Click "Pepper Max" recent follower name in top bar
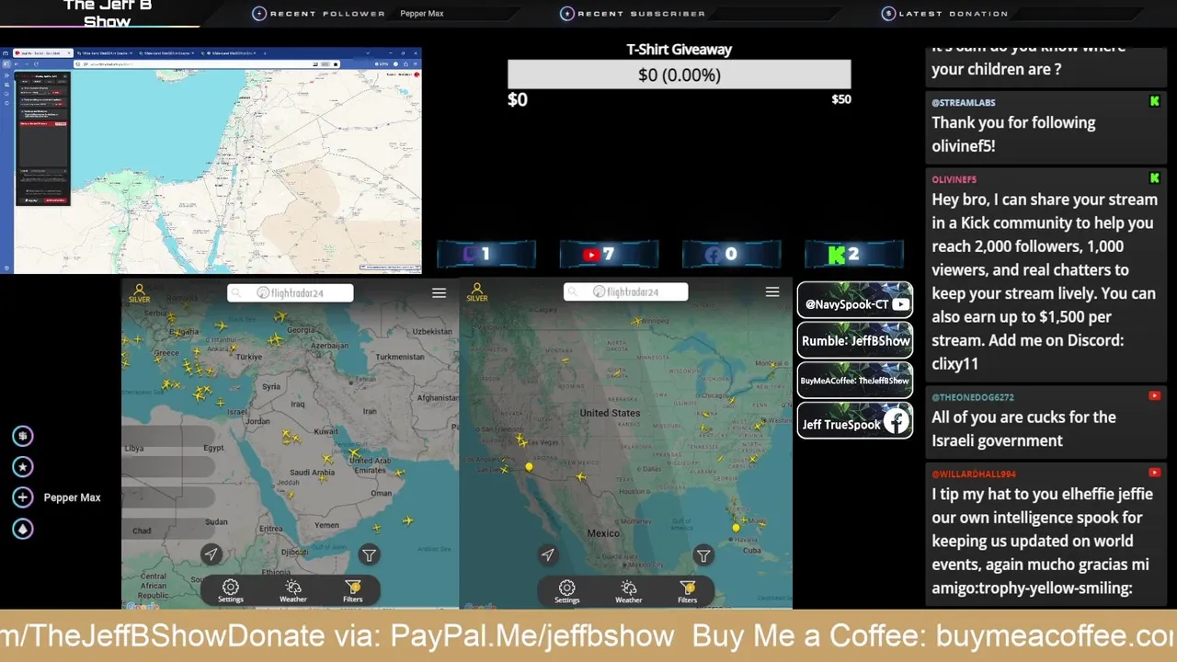The width and height of the screenshot is (1177, 662). (422, 14)
